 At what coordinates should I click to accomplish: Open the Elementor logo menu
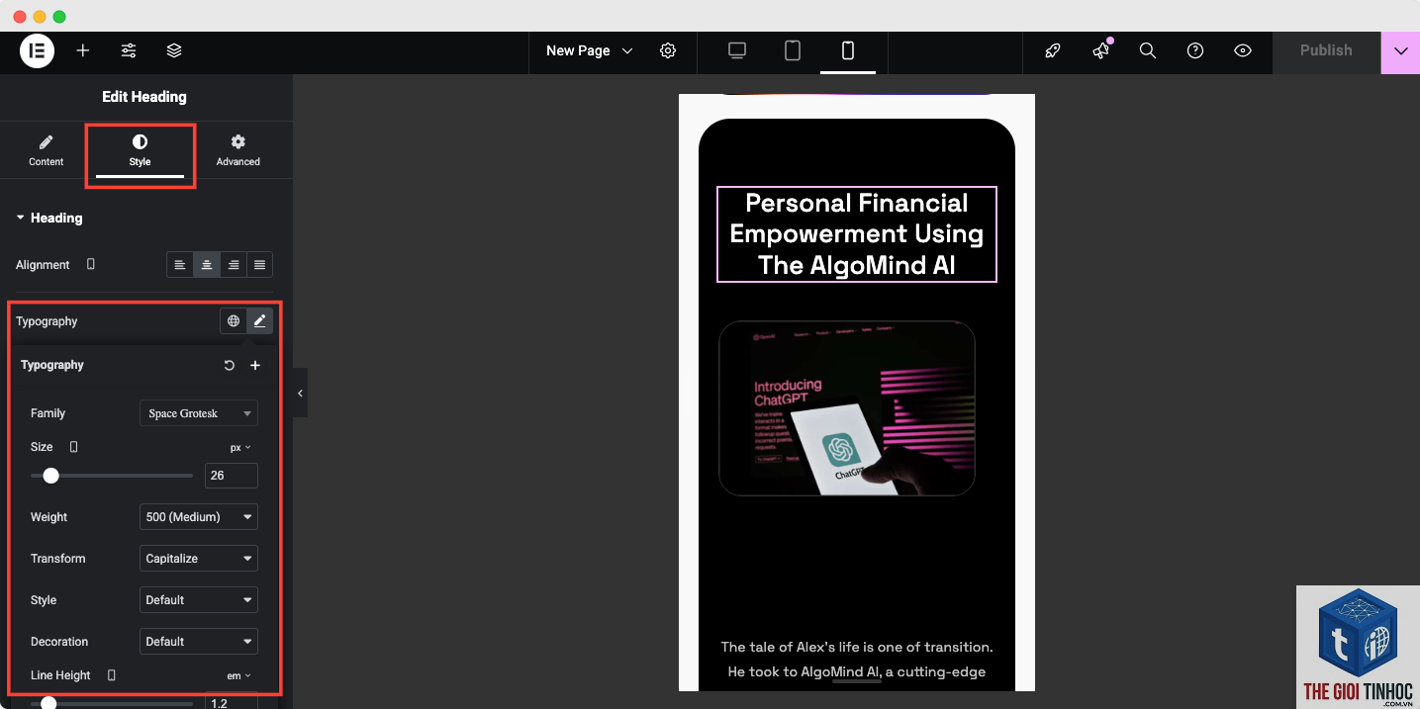(37, 50)
